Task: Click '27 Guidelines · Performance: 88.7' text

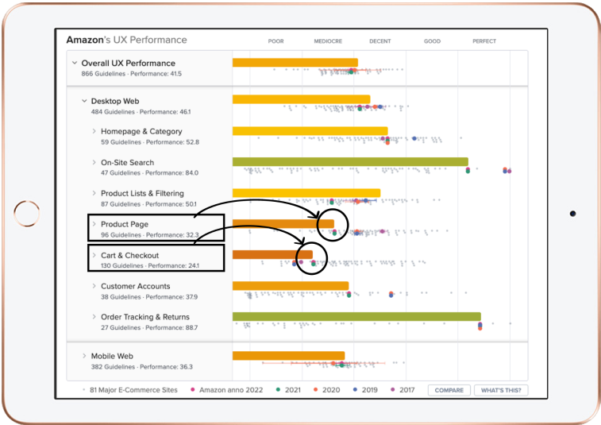Action: [x=149, y=327]
